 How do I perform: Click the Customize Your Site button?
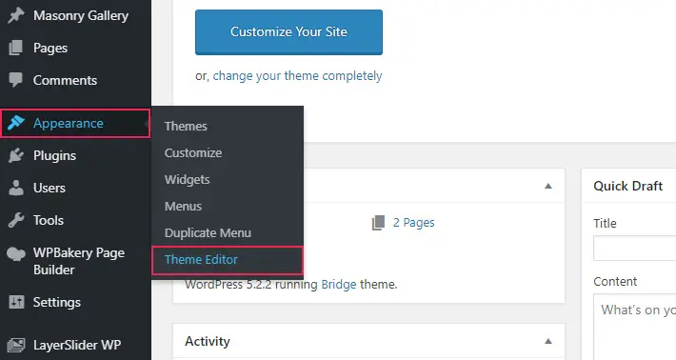pyautogui.click(x=288, y=31)
